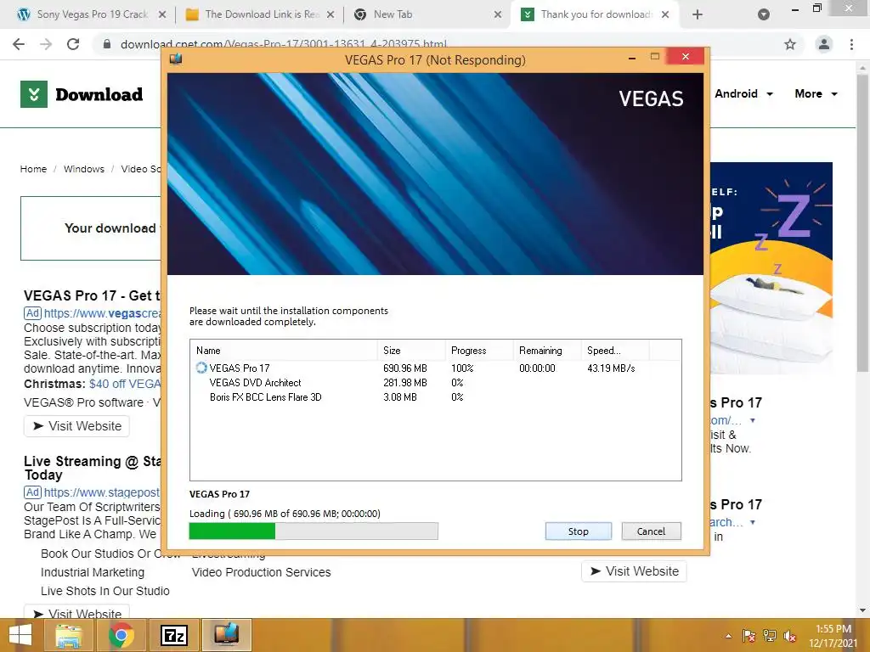Expand the second right-side ad arrow
870x652 pixels.
click(753, 522)
